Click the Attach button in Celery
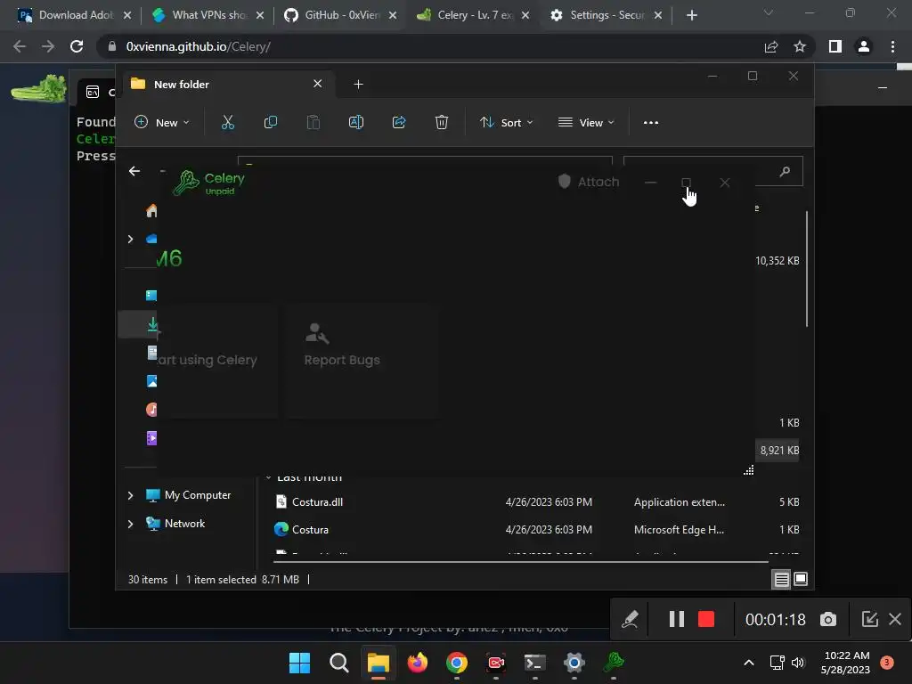Image resolution: width=912 pixels, height=684 pixels. pos(589,182)
